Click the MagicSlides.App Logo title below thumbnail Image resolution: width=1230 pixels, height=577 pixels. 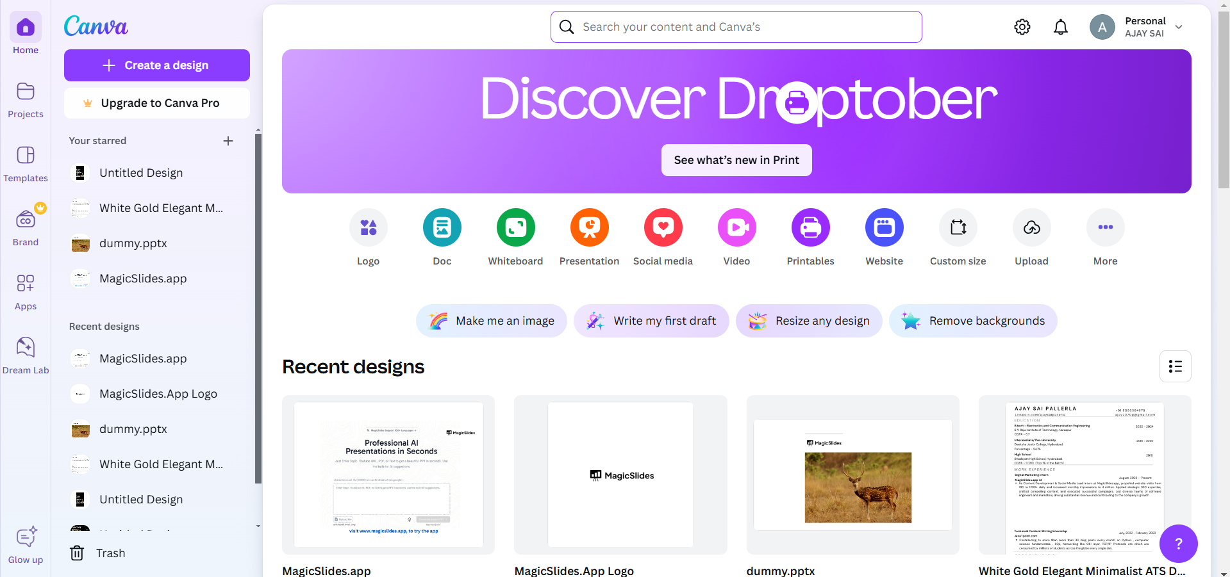pos(574,571)
